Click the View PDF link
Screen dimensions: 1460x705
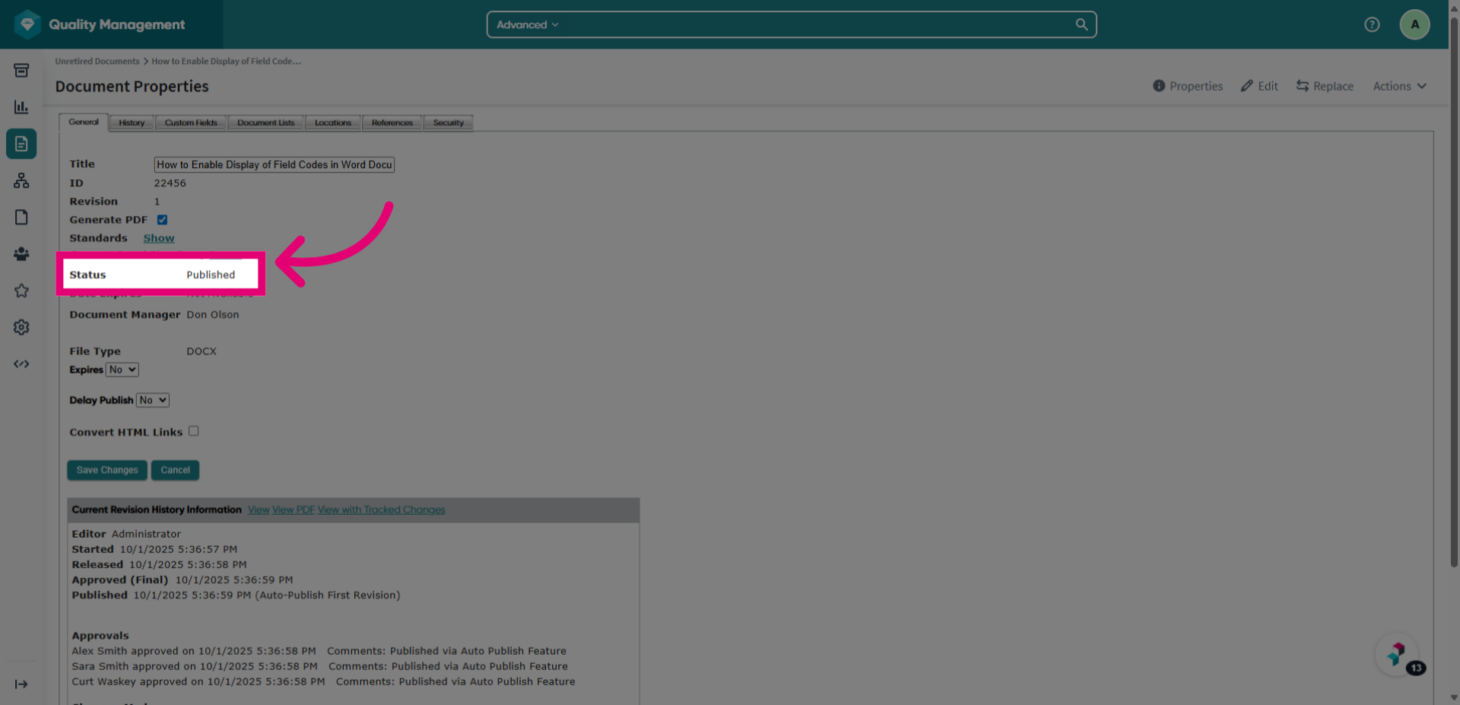pos(294,510)
